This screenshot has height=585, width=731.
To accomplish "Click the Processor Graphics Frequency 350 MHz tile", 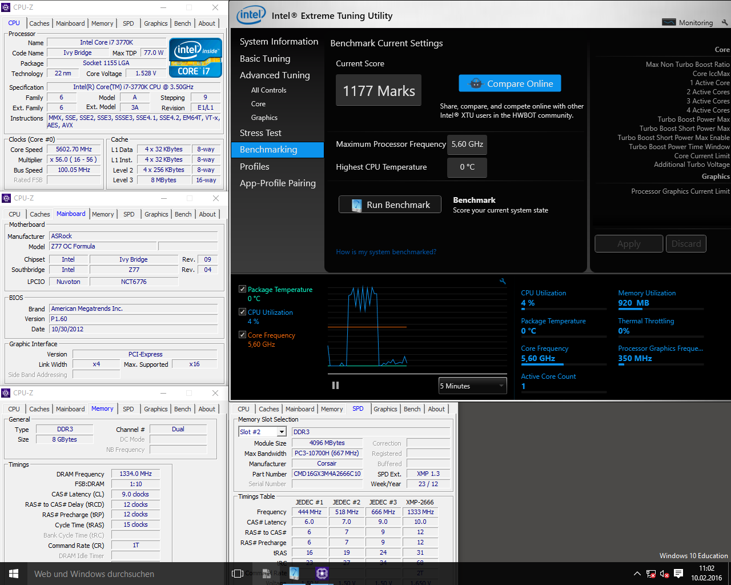I will (661, 354).
